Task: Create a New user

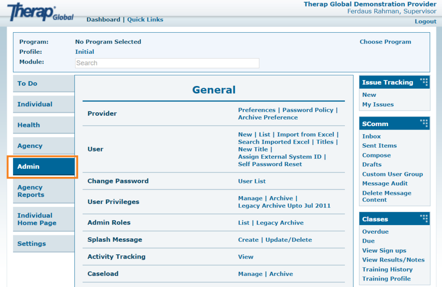Action: coord(245,135)
